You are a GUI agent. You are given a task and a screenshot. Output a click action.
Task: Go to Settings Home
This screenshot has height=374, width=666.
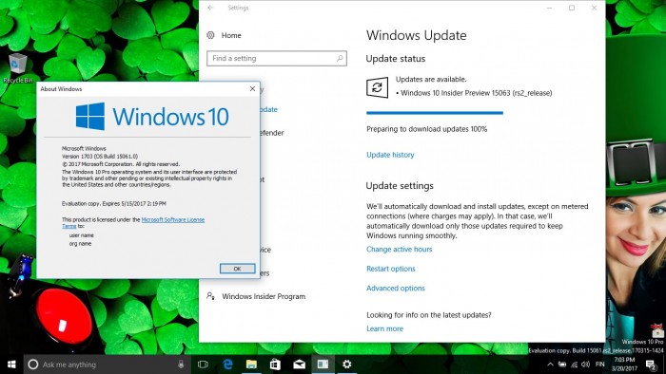[x=231, y=35]
